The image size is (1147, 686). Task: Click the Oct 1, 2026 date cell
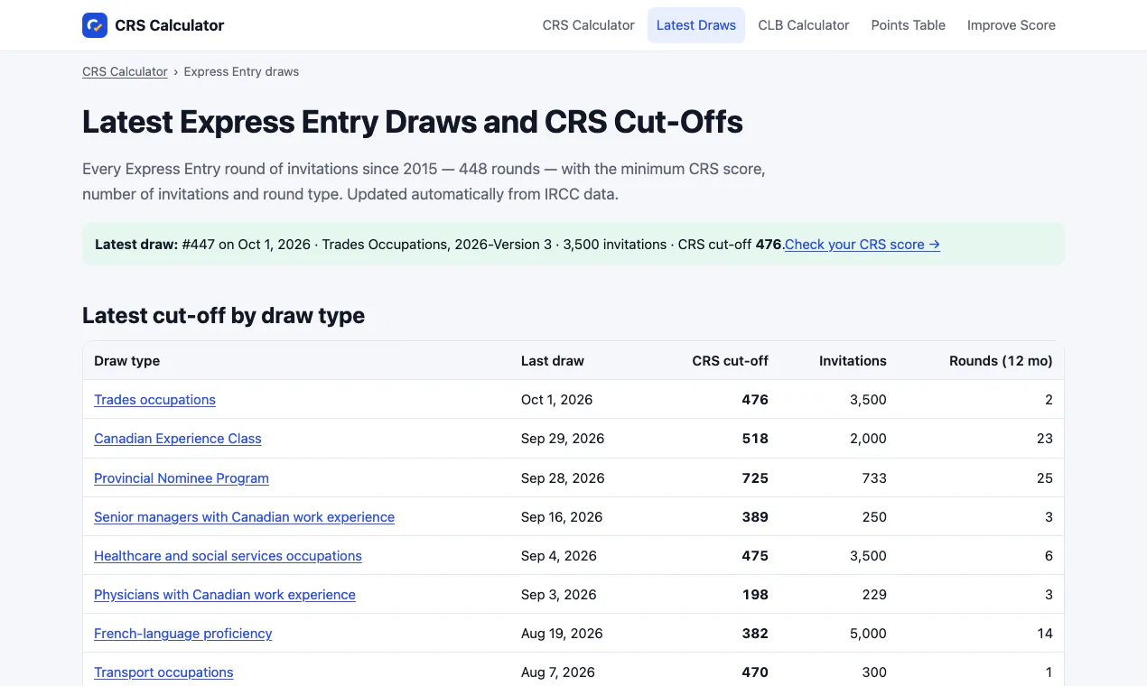click(x=557, y=400)
